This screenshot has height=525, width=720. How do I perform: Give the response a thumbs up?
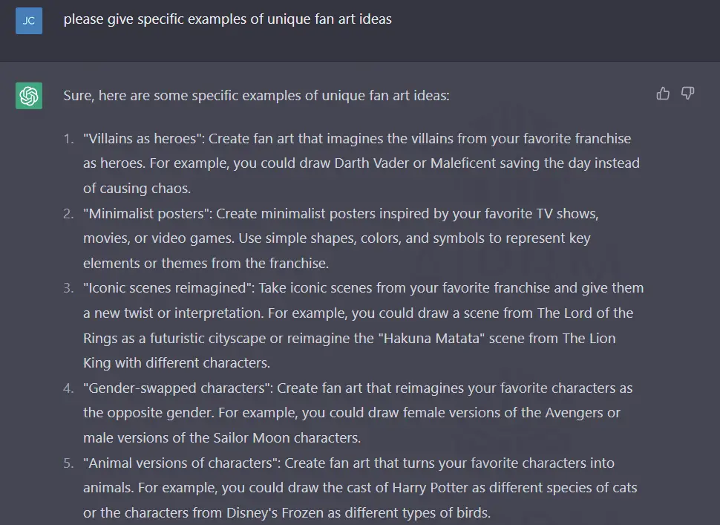[663, 94]
